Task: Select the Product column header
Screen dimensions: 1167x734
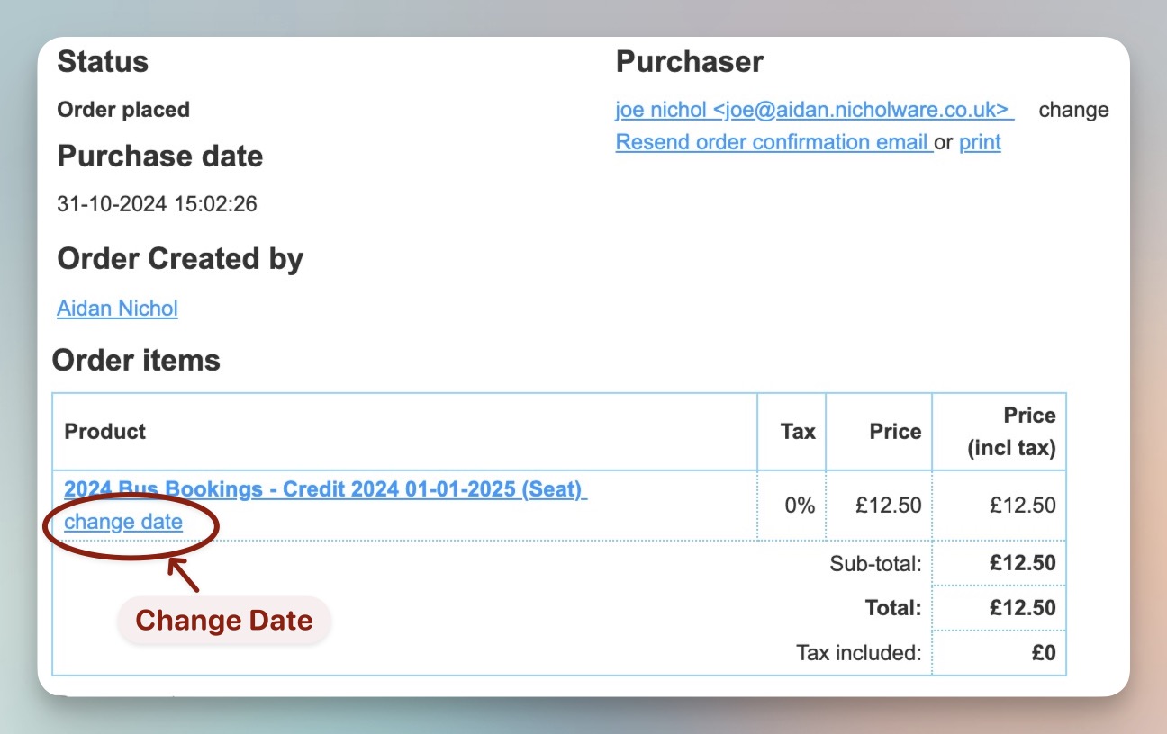Action: tap(105, 431)
